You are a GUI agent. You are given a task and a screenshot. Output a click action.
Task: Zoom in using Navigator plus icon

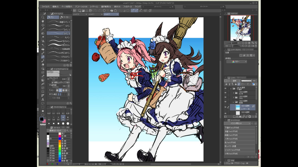[246, 43]
